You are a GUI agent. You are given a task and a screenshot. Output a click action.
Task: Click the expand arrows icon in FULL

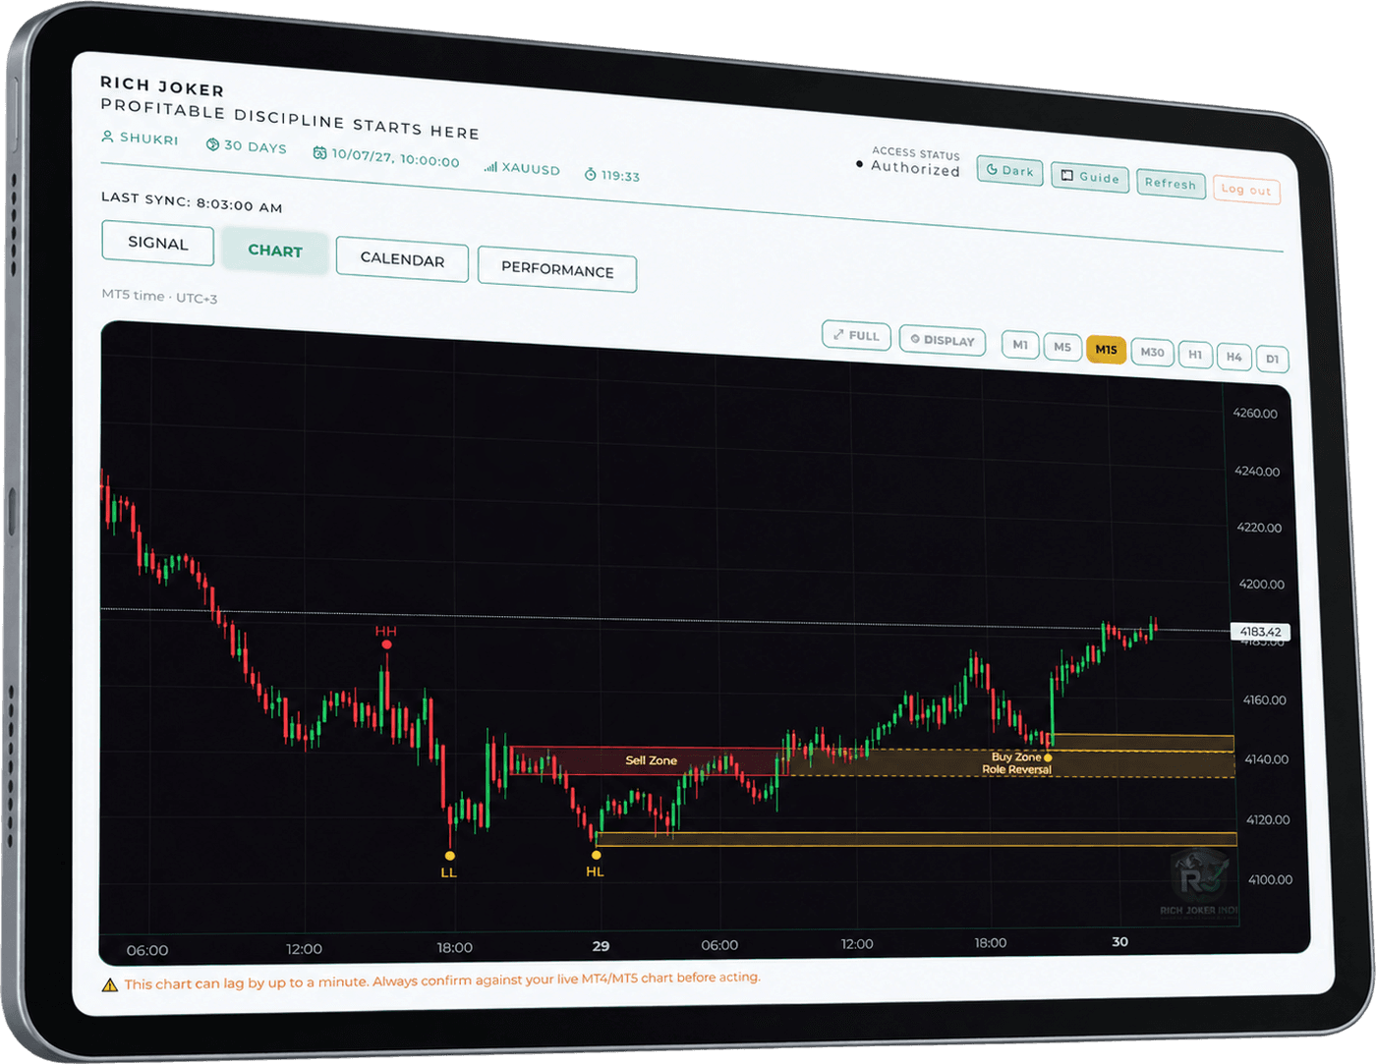[838, 335]
